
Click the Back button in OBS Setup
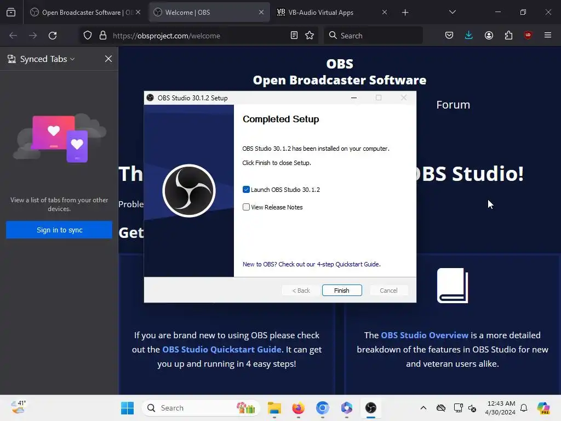[301, 291]
